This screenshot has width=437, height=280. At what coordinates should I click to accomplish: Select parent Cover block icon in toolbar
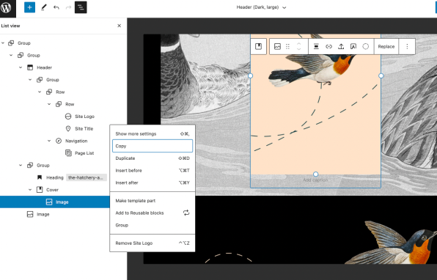(258, 46)
